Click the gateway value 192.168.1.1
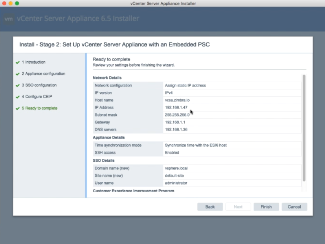This screenshot has height=244, width=325. click(x=175, y=122)
